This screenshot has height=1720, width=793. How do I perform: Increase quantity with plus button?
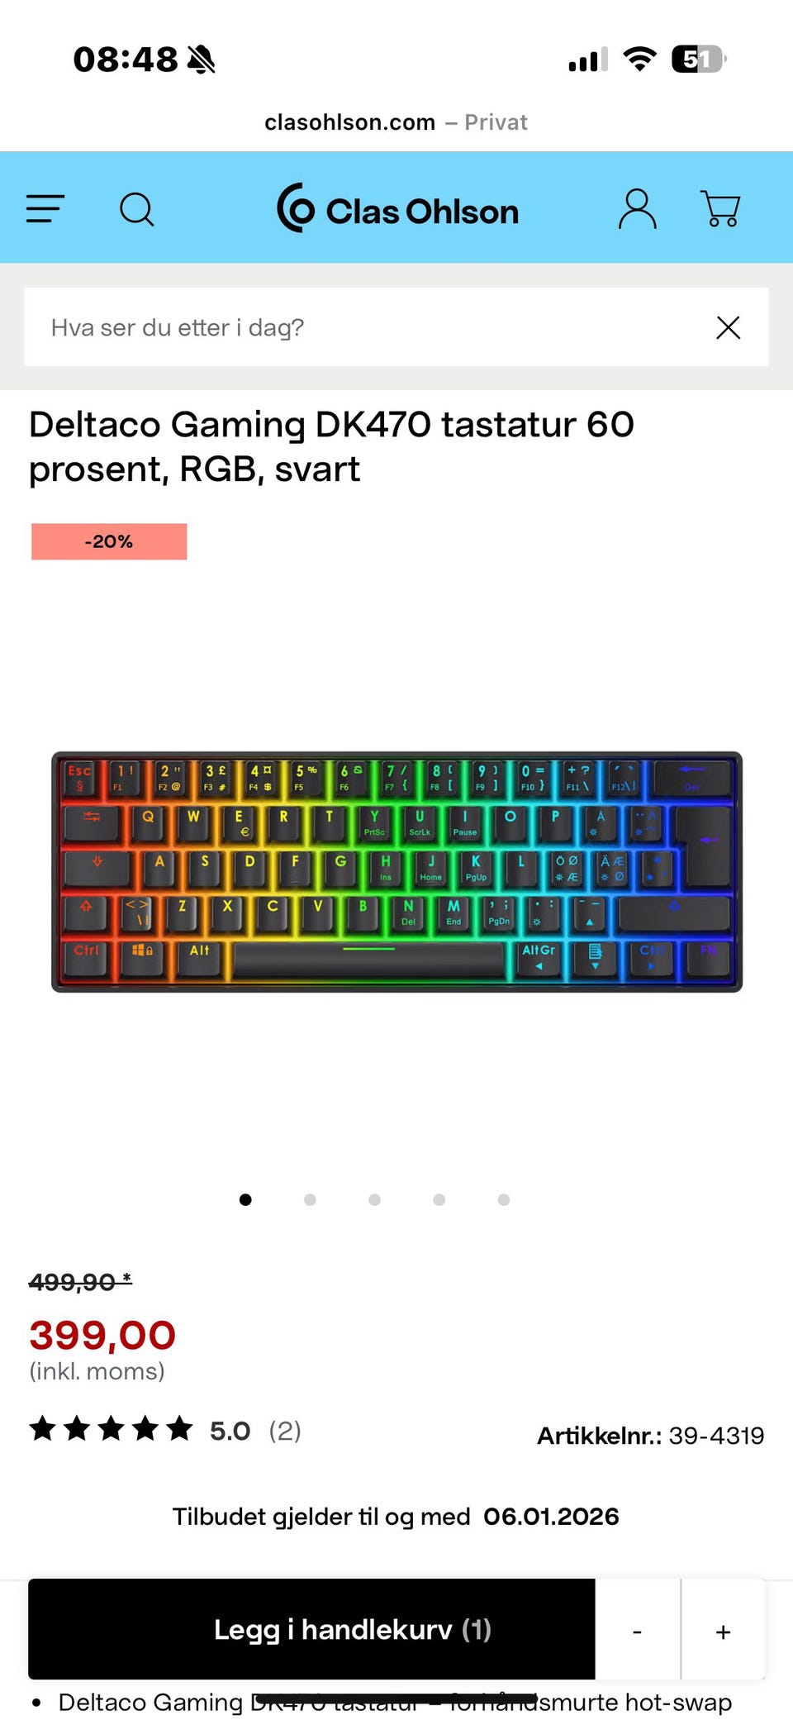[724, 1631]
